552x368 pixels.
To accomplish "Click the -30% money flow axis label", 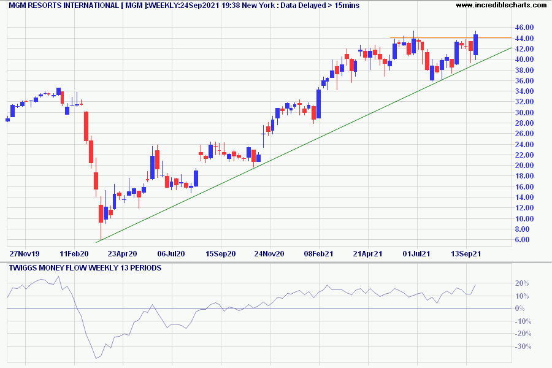I will [x=522, y=347].
